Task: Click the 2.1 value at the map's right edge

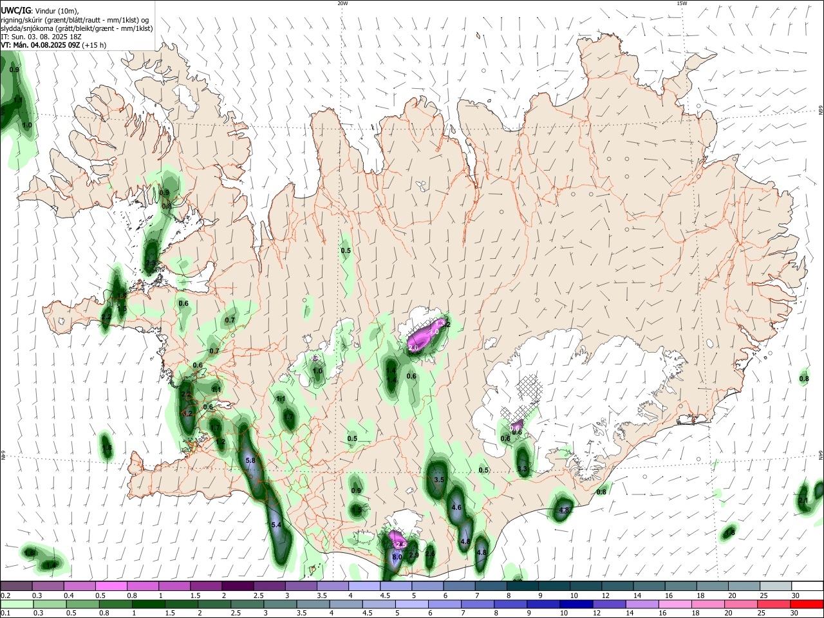Action: pyautogui.click(x=803, y=501)
